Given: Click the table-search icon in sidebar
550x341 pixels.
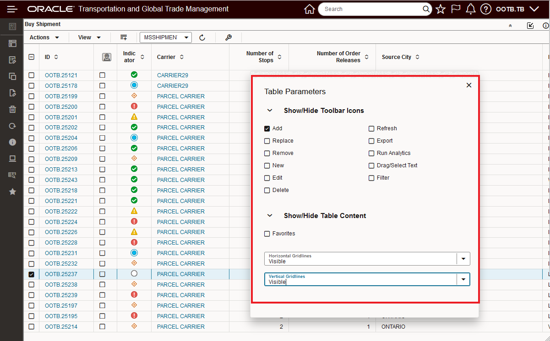Looking at the screenshot, I should click(12, 175).
